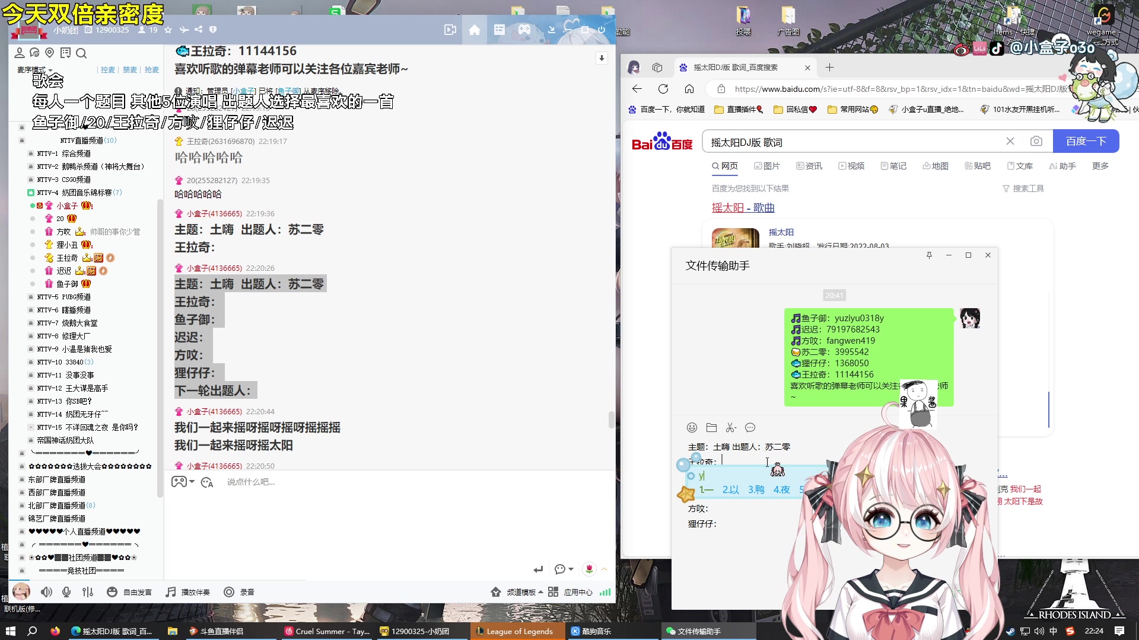Open 直播插件 bookmark folder

[x=739, y=109]
